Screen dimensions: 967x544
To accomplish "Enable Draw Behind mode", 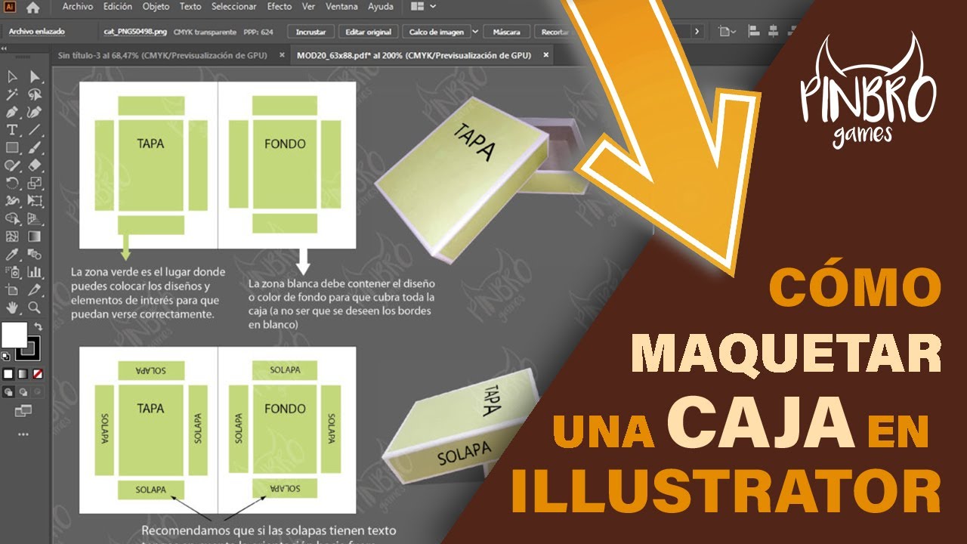I will 23,392.
